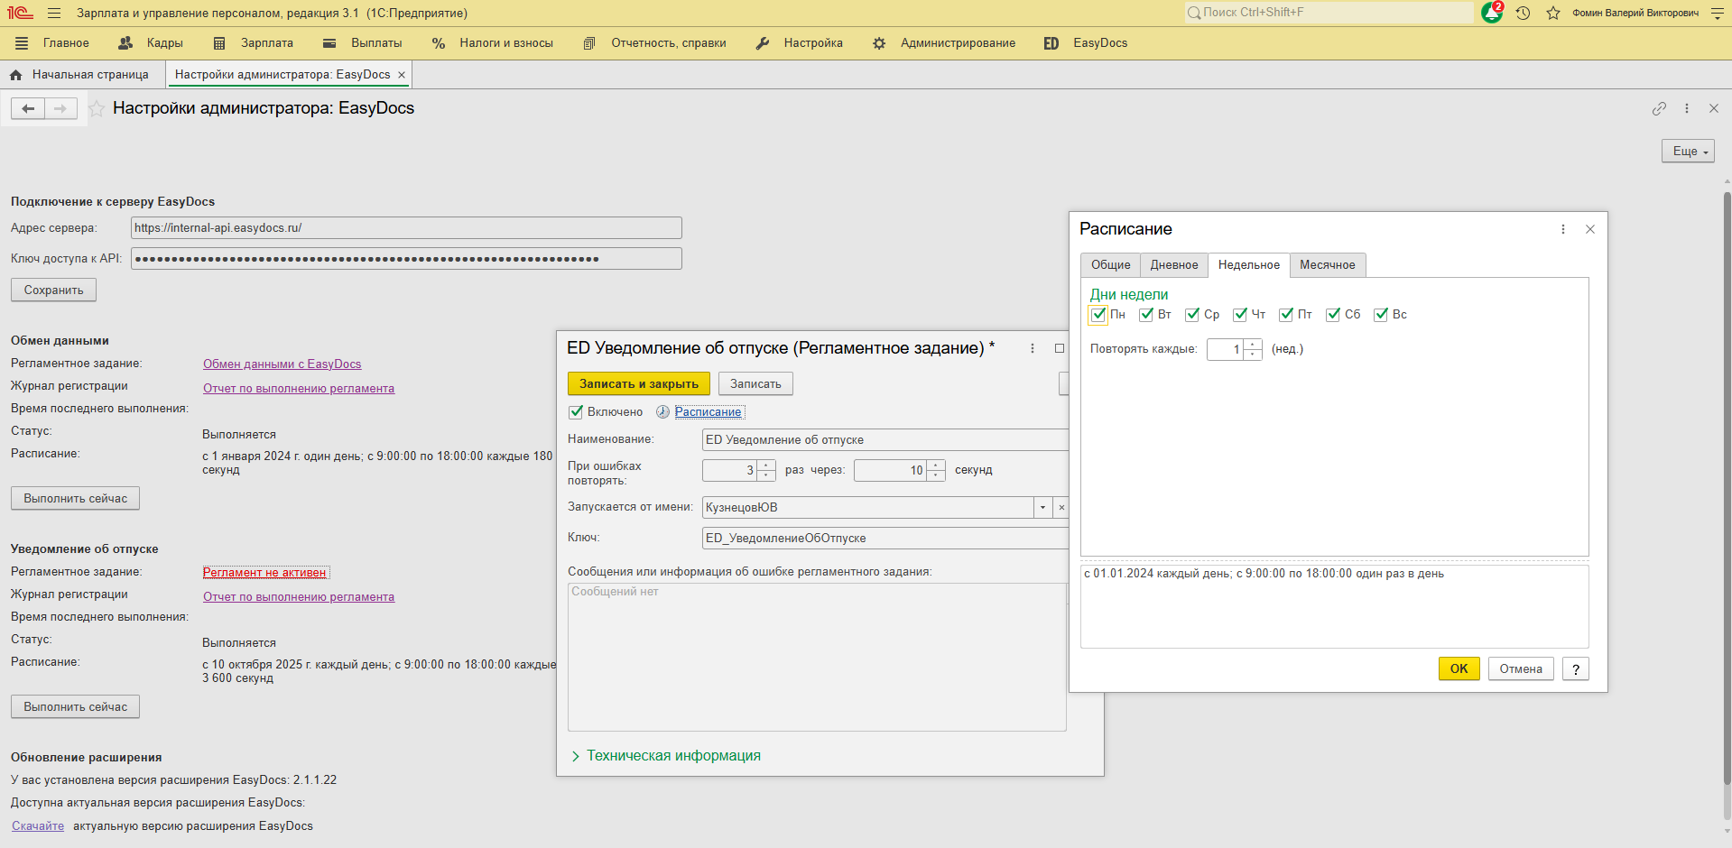Screen dimensions: 1732x848
Task: Switch to the Дневное tab
Action: (1173, 265)
